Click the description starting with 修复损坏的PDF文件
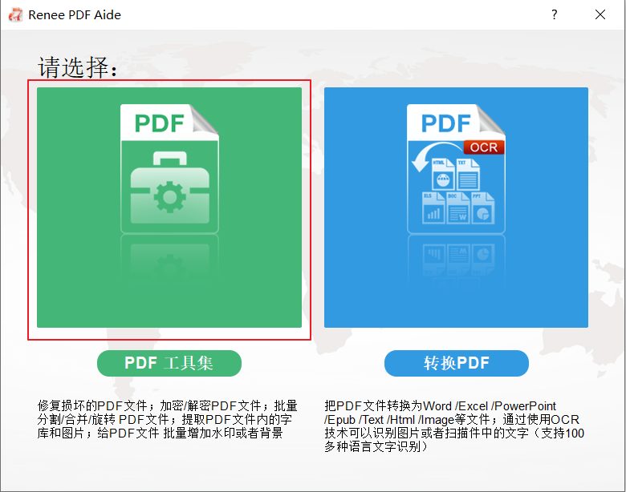 point(167,419)
